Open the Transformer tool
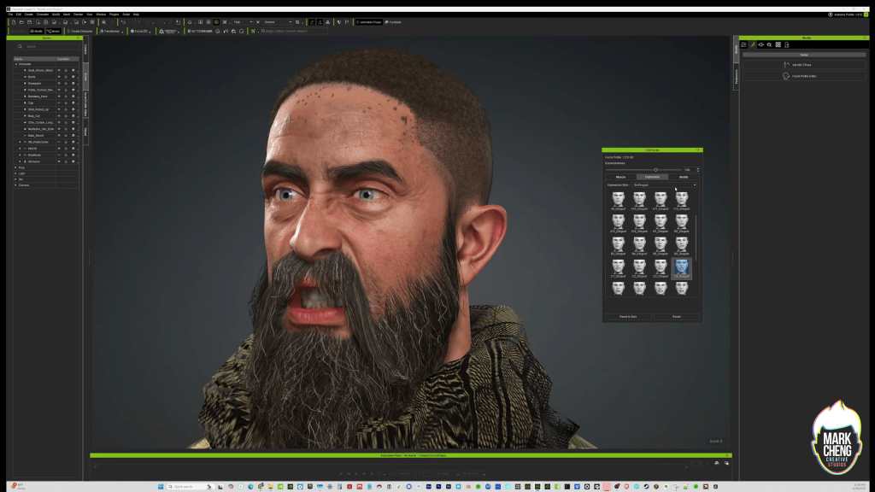The height and width of the screenshot is (492, 875). 110,32
